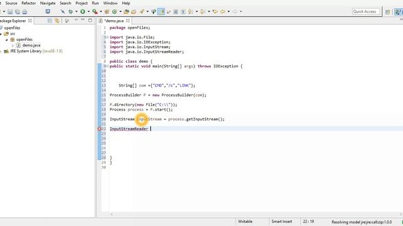Screen dimensions: 403x226
Task: Click the New Java Class green icon
Action: (x=115, y=11)
